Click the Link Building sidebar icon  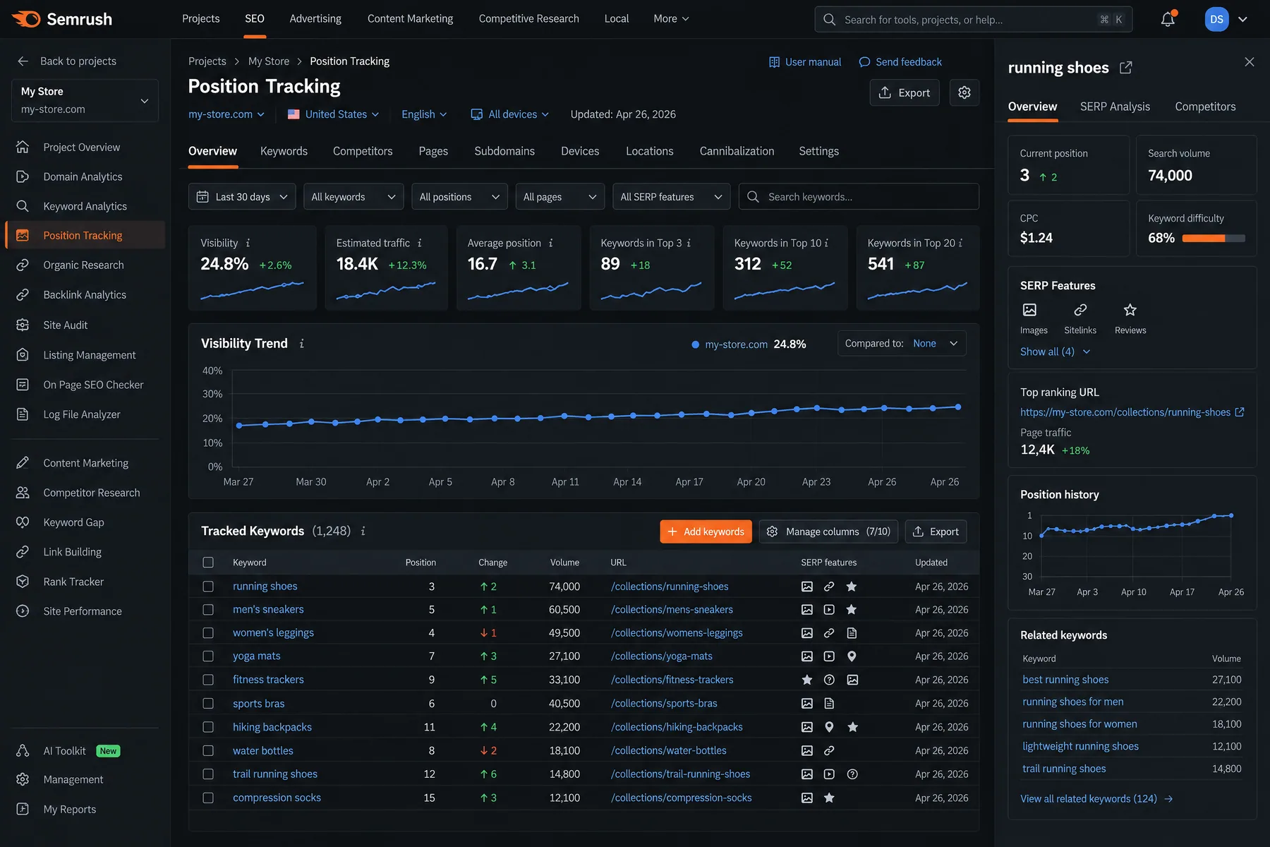point(23,552)
